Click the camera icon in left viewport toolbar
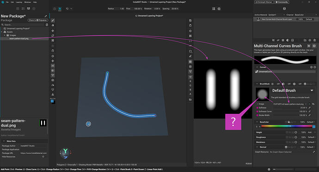This screenshot has width=319, height=172. coord(53,80)
